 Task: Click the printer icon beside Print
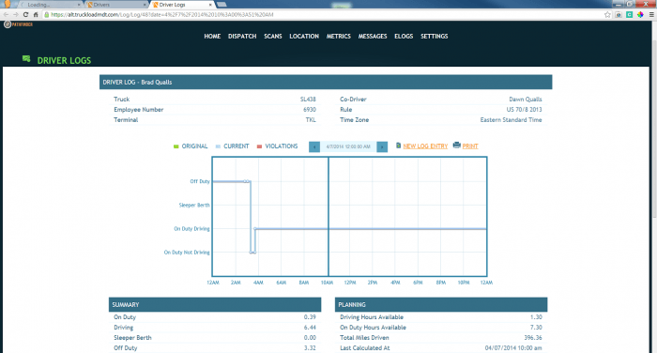[457, 146]
